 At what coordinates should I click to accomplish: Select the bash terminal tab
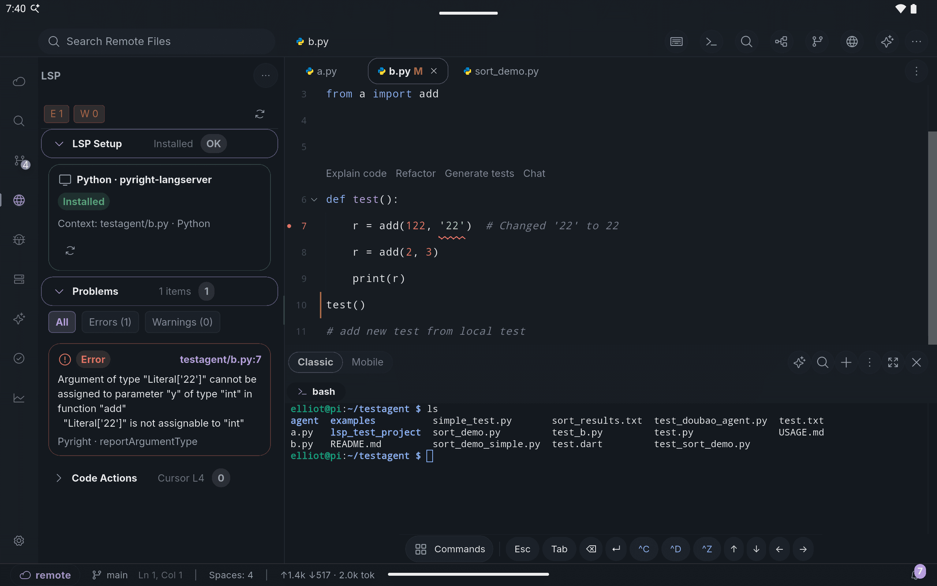point(316,392)
